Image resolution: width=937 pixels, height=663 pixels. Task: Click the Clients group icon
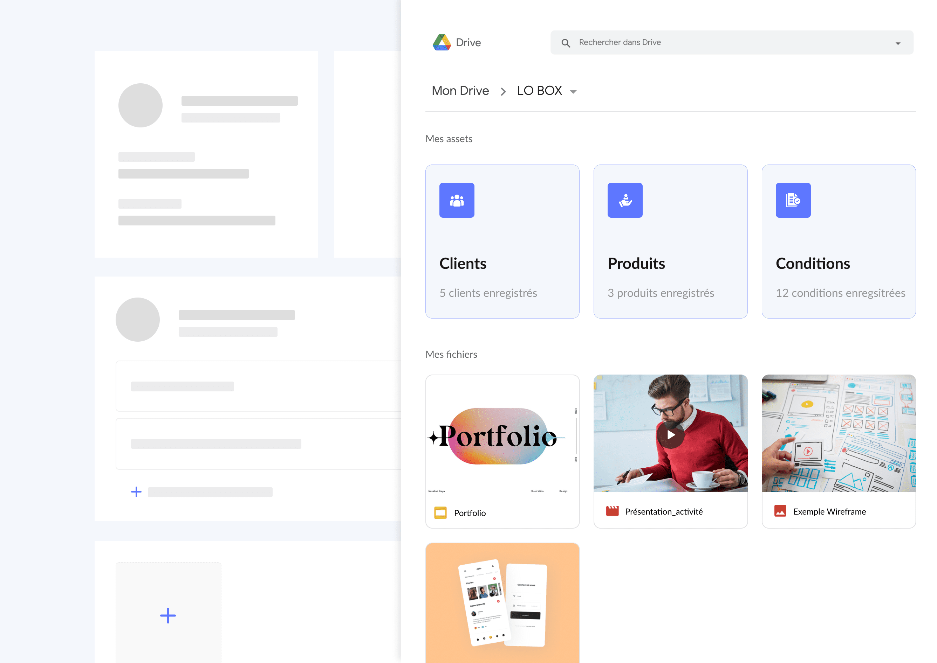(x=457, y=200)
